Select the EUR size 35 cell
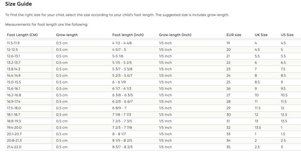Viewport: 301px width, 160px height. tap(229, 147)
